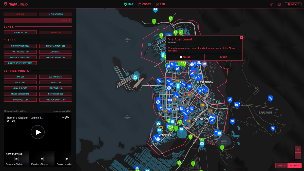Open the RED tab
The height and width of the screenshot is (171, 304).
click(160, 4)
